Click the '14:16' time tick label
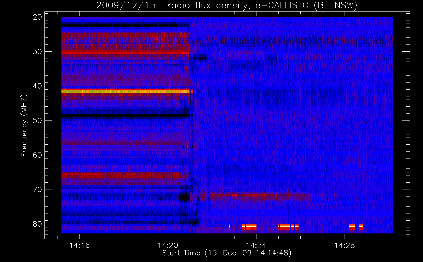The image size is (423, 262). [79, 245]
